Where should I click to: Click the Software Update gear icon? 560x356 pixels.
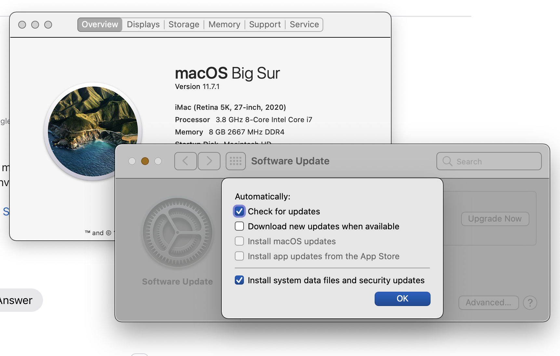pyautogui.click(x=178, y=233)
